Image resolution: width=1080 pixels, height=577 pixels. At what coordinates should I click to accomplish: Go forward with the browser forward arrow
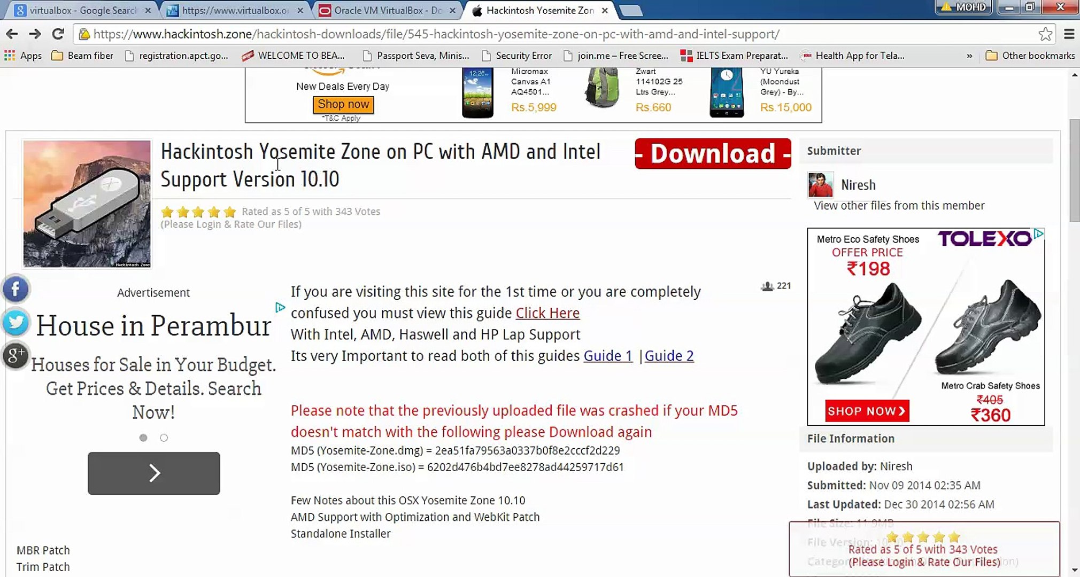[x=35, y=34]
